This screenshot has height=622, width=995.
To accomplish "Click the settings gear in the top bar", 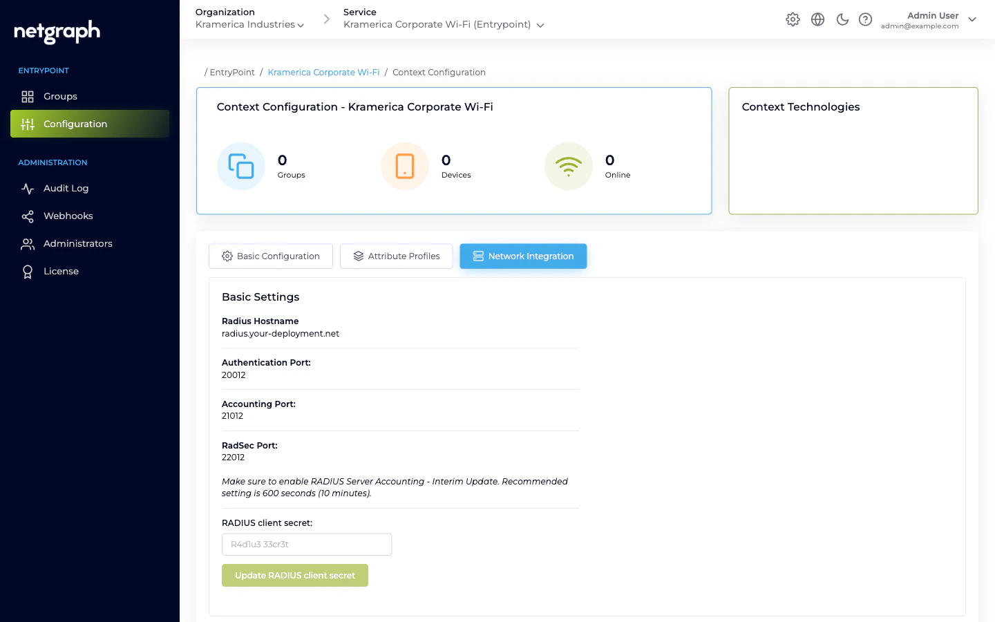I will click(x=793, y=19).
